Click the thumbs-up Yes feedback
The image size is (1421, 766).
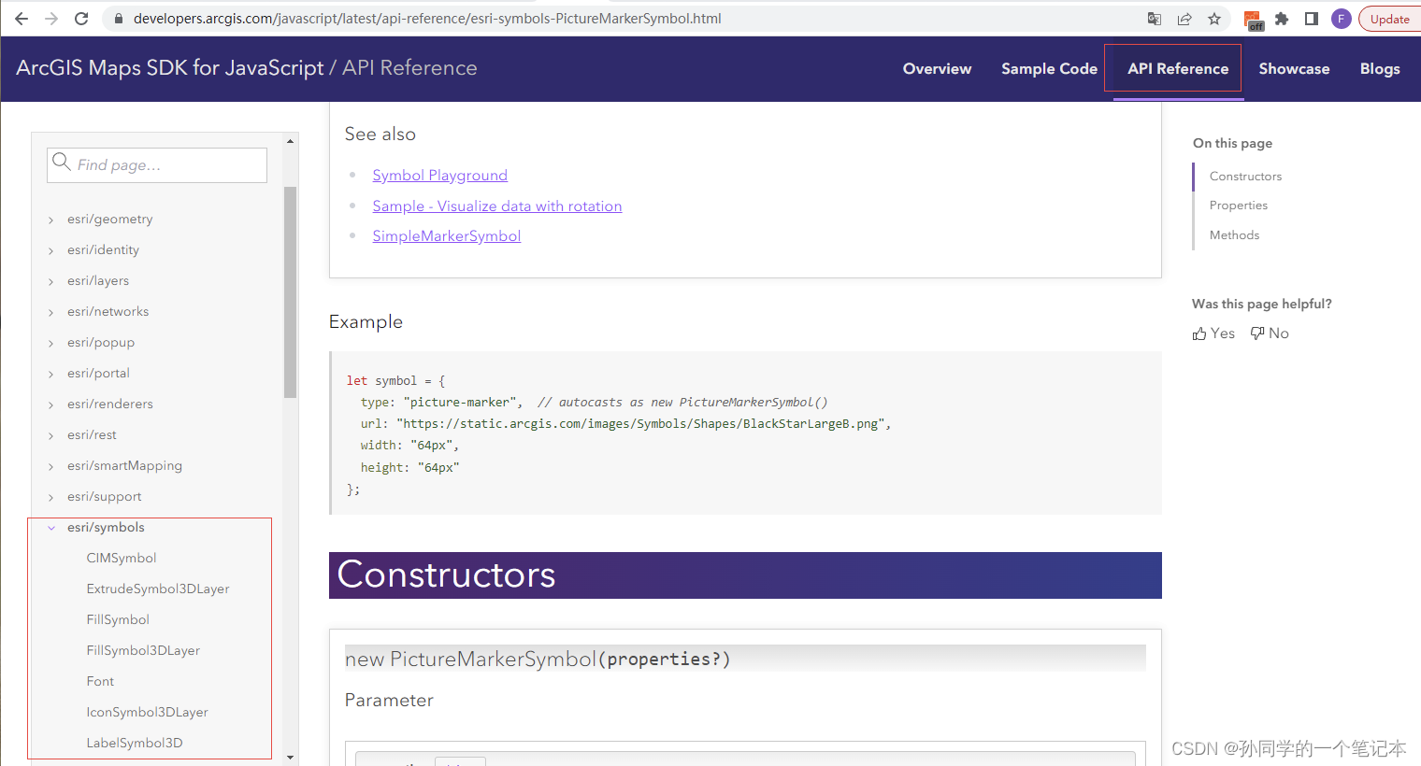coord(1213,333)
